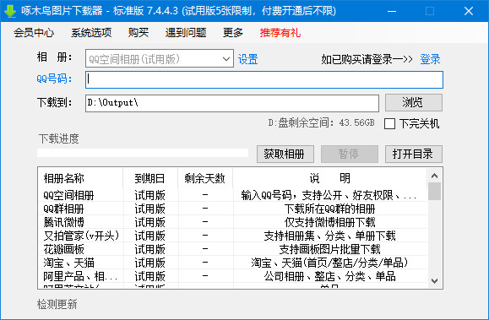Toggle the 下完关机 checkbox
This screenshot has width=489, height=320.
pos(389,123)
